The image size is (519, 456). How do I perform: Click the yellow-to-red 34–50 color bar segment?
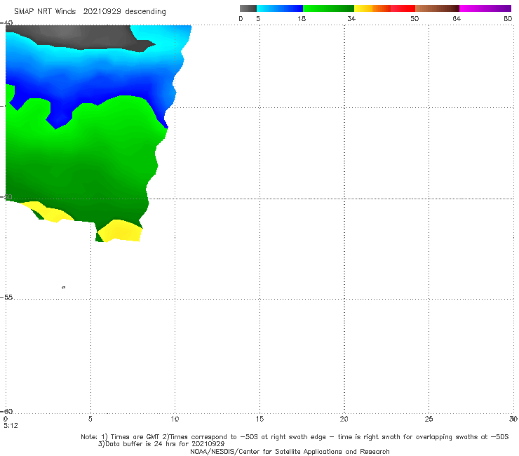point(384,8)
